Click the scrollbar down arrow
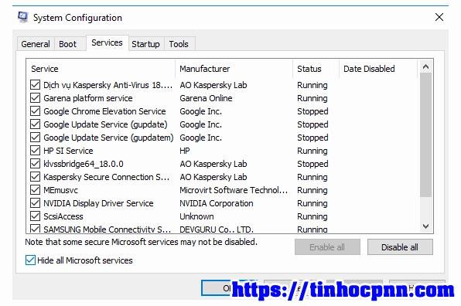Viewport: 461px width, 306px height. tap(425, 226)
